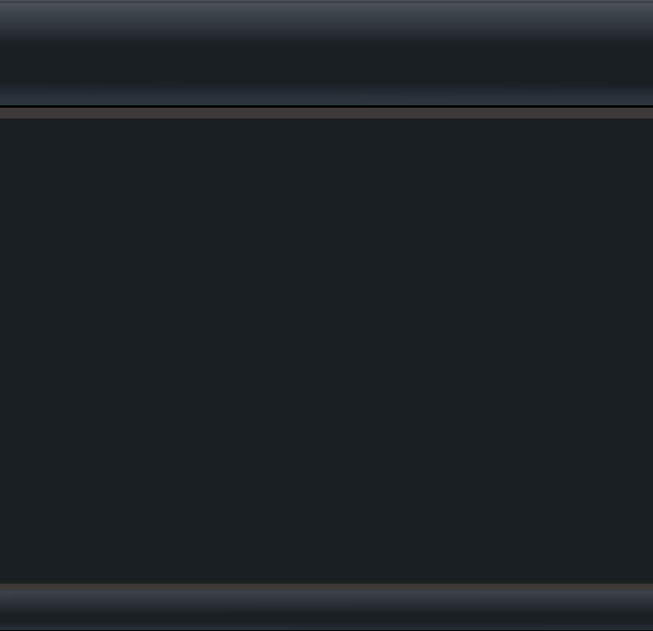Click the left end of the lower gray strip
The width and height of the screenshot is (653, 631).
point(4,587)
